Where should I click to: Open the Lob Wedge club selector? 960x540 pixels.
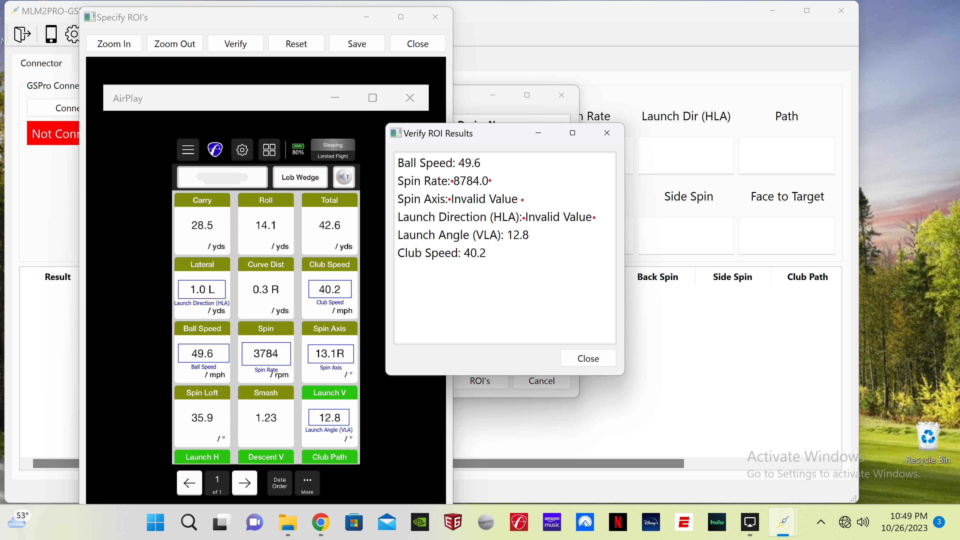(x=300, y=177)
